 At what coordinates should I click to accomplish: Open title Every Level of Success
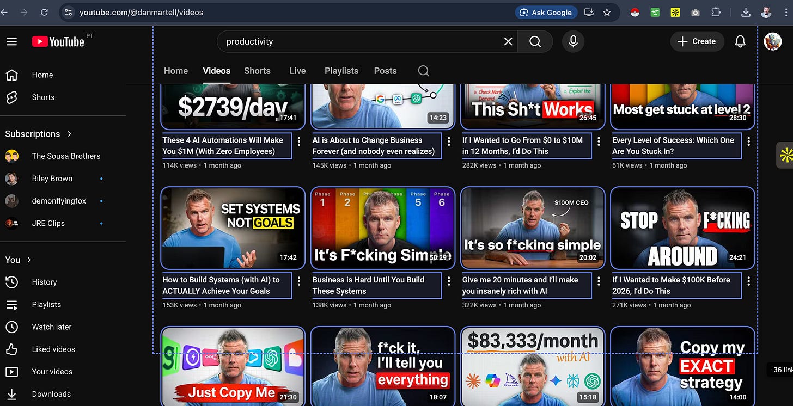676,146
